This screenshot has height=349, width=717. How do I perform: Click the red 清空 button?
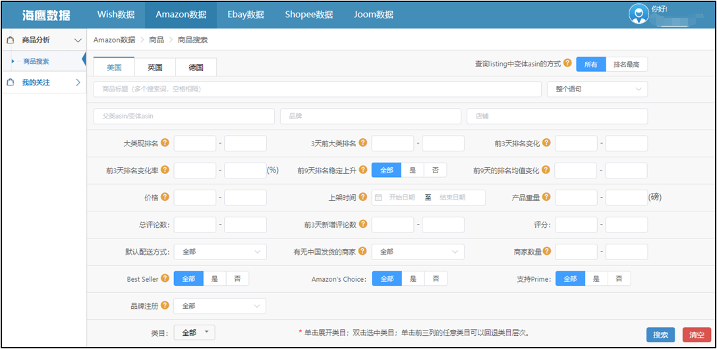click(x=697, y=335)
